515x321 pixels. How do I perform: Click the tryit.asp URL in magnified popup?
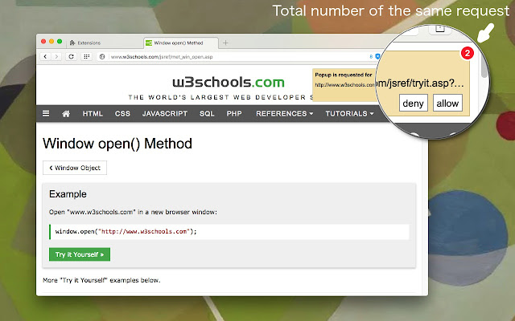(x=420, y=83)
